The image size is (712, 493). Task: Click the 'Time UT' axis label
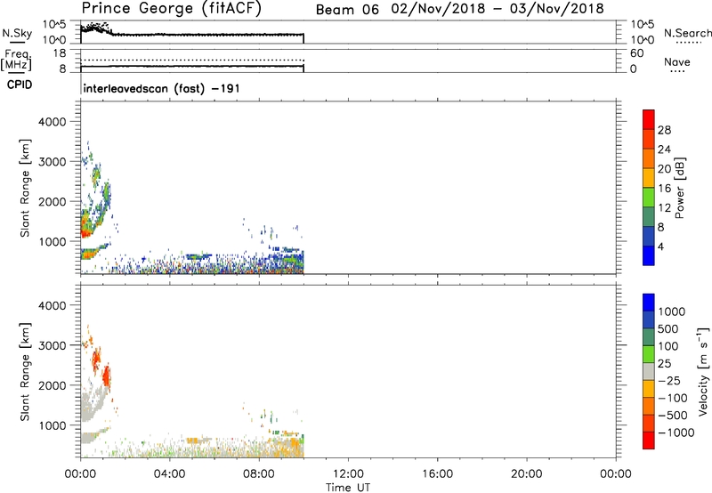tap(348, 488)
